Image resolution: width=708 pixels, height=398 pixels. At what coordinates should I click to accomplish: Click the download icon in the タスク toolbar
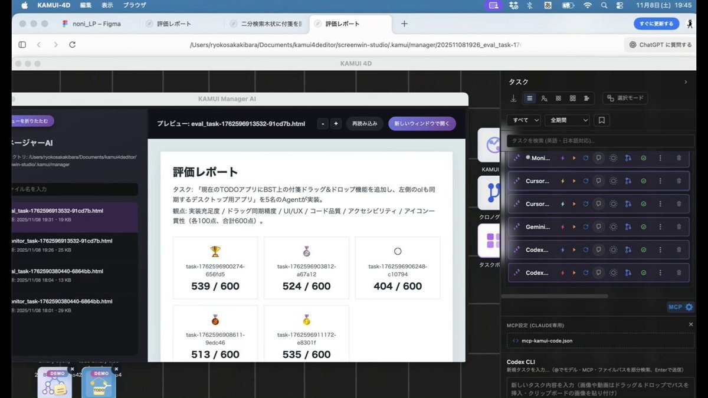(513, 98)
